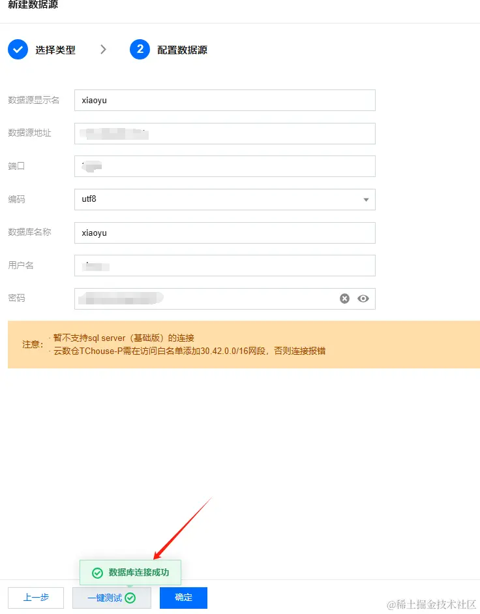Click the 上一步 button

[36, 598]
